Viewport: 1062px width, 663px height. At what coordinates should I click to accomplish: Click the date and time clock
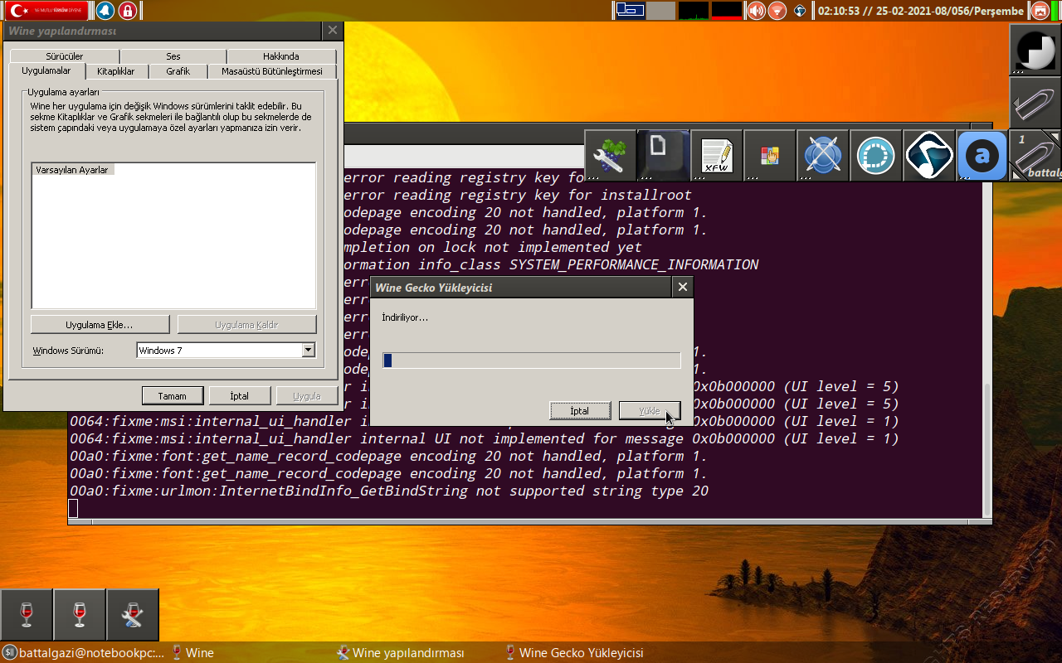(922, 11)
